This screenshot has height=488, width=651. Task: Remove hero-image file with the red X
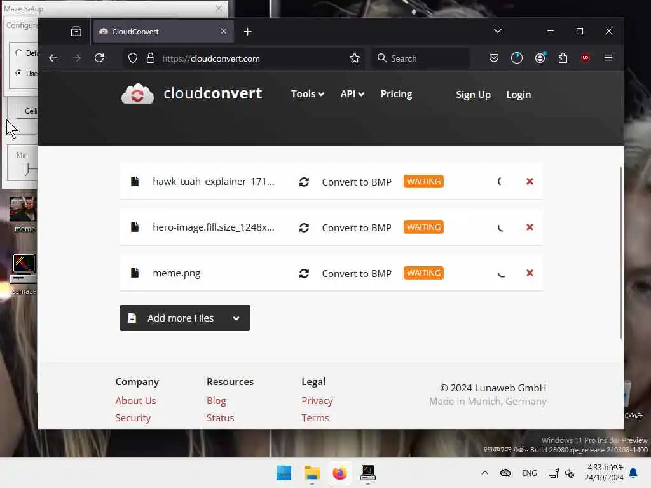tap(530, 227)
